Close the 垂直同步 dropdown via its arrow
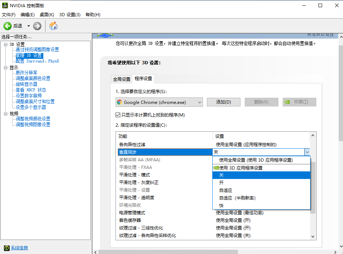The height and width of the screenshot is (254, 343). pos(307,152)
